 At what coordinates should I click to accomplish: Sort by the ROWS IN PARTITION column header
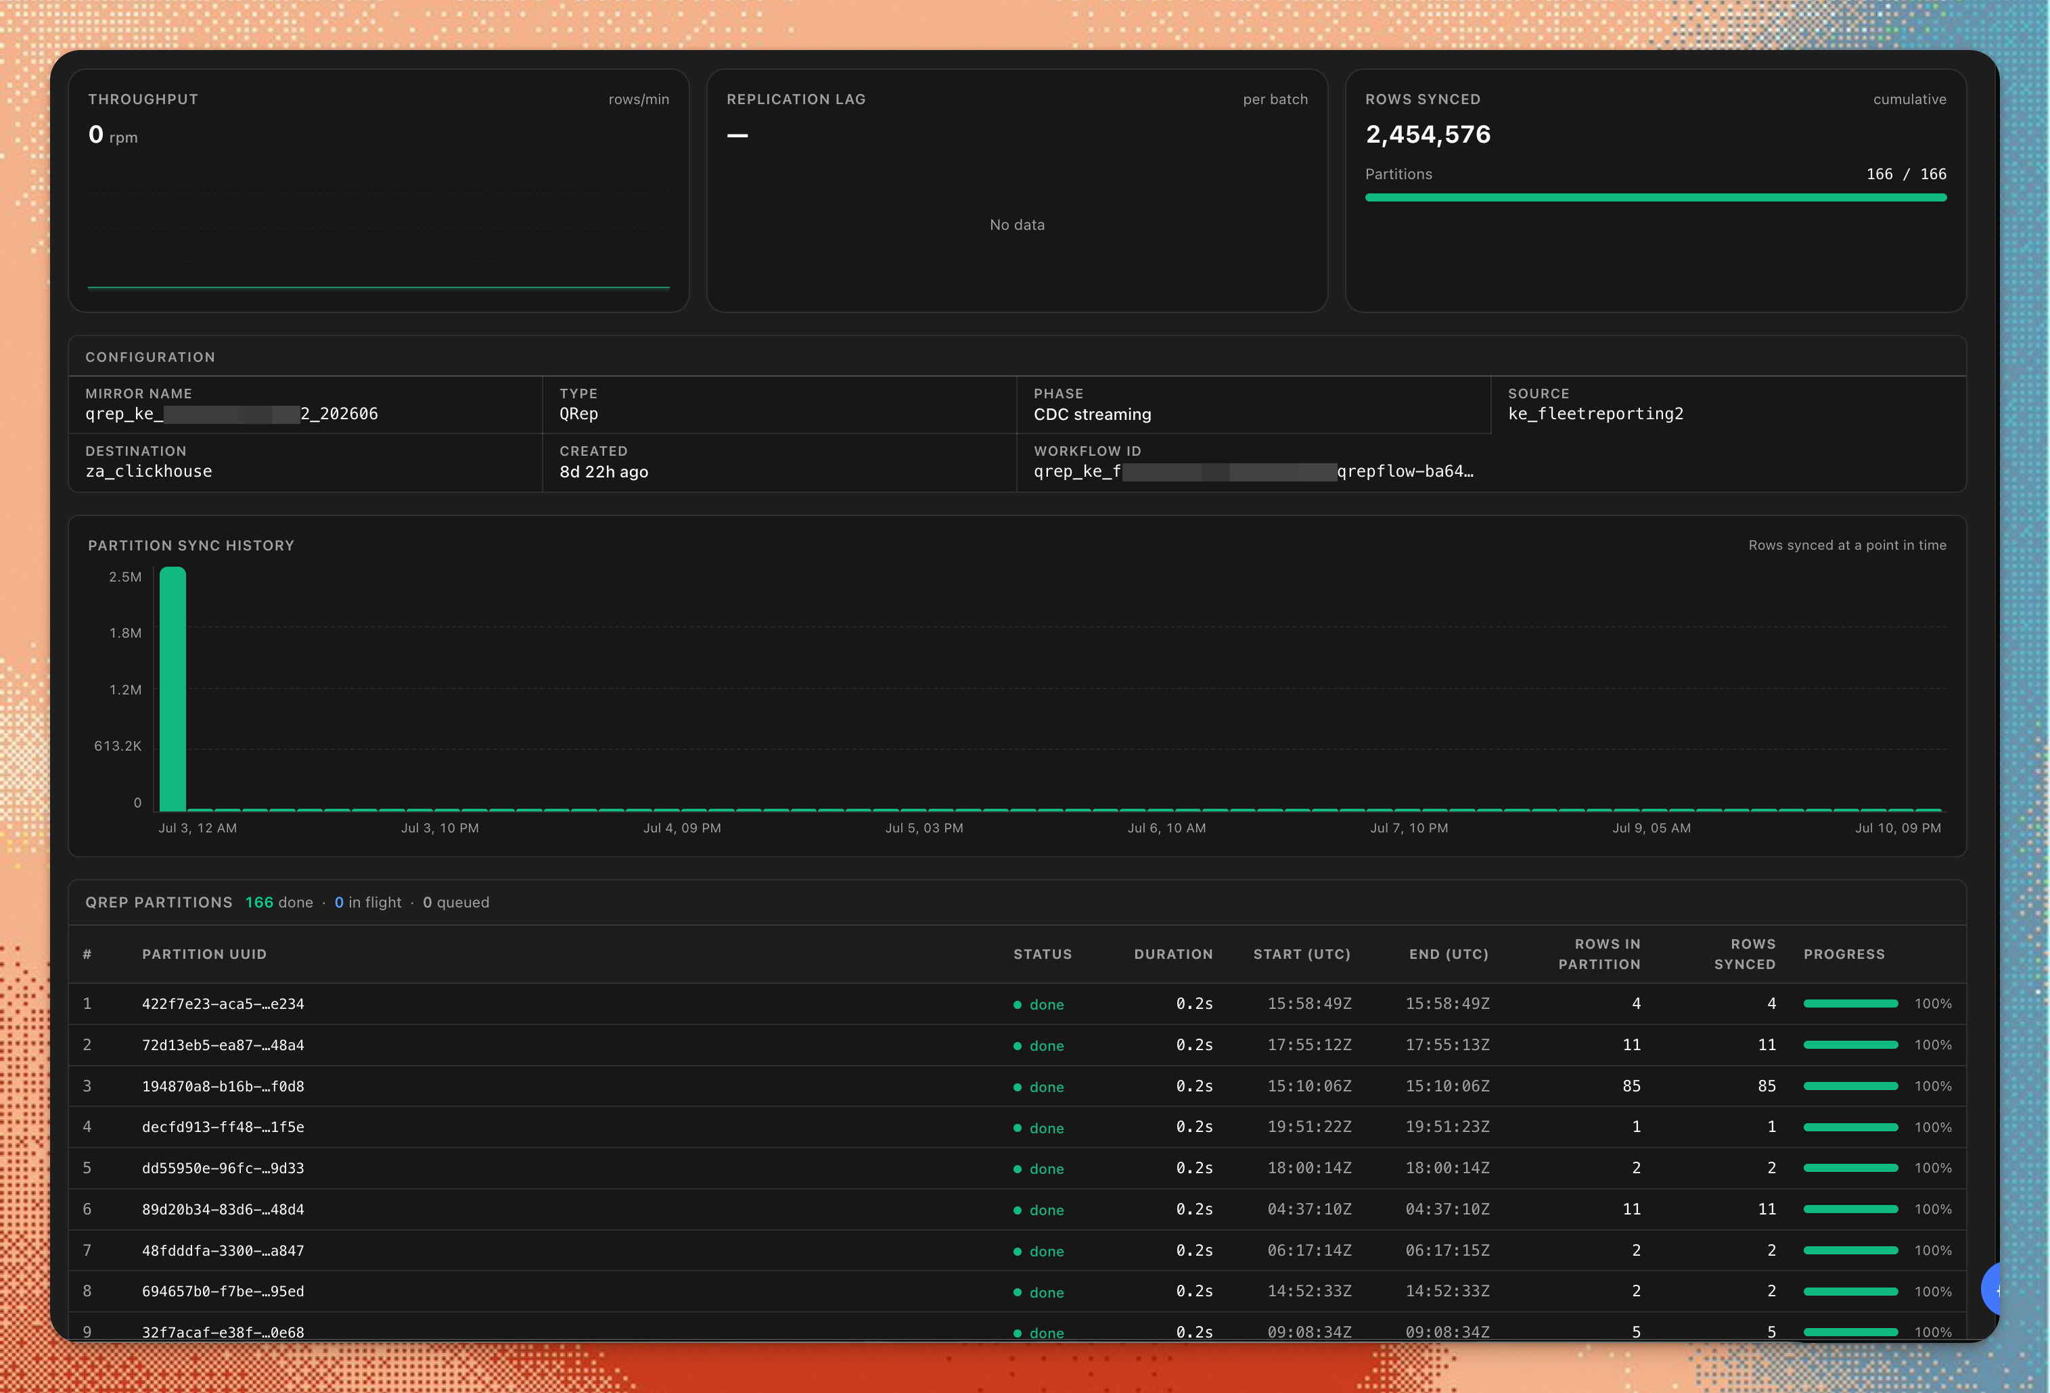point(1599,954)
